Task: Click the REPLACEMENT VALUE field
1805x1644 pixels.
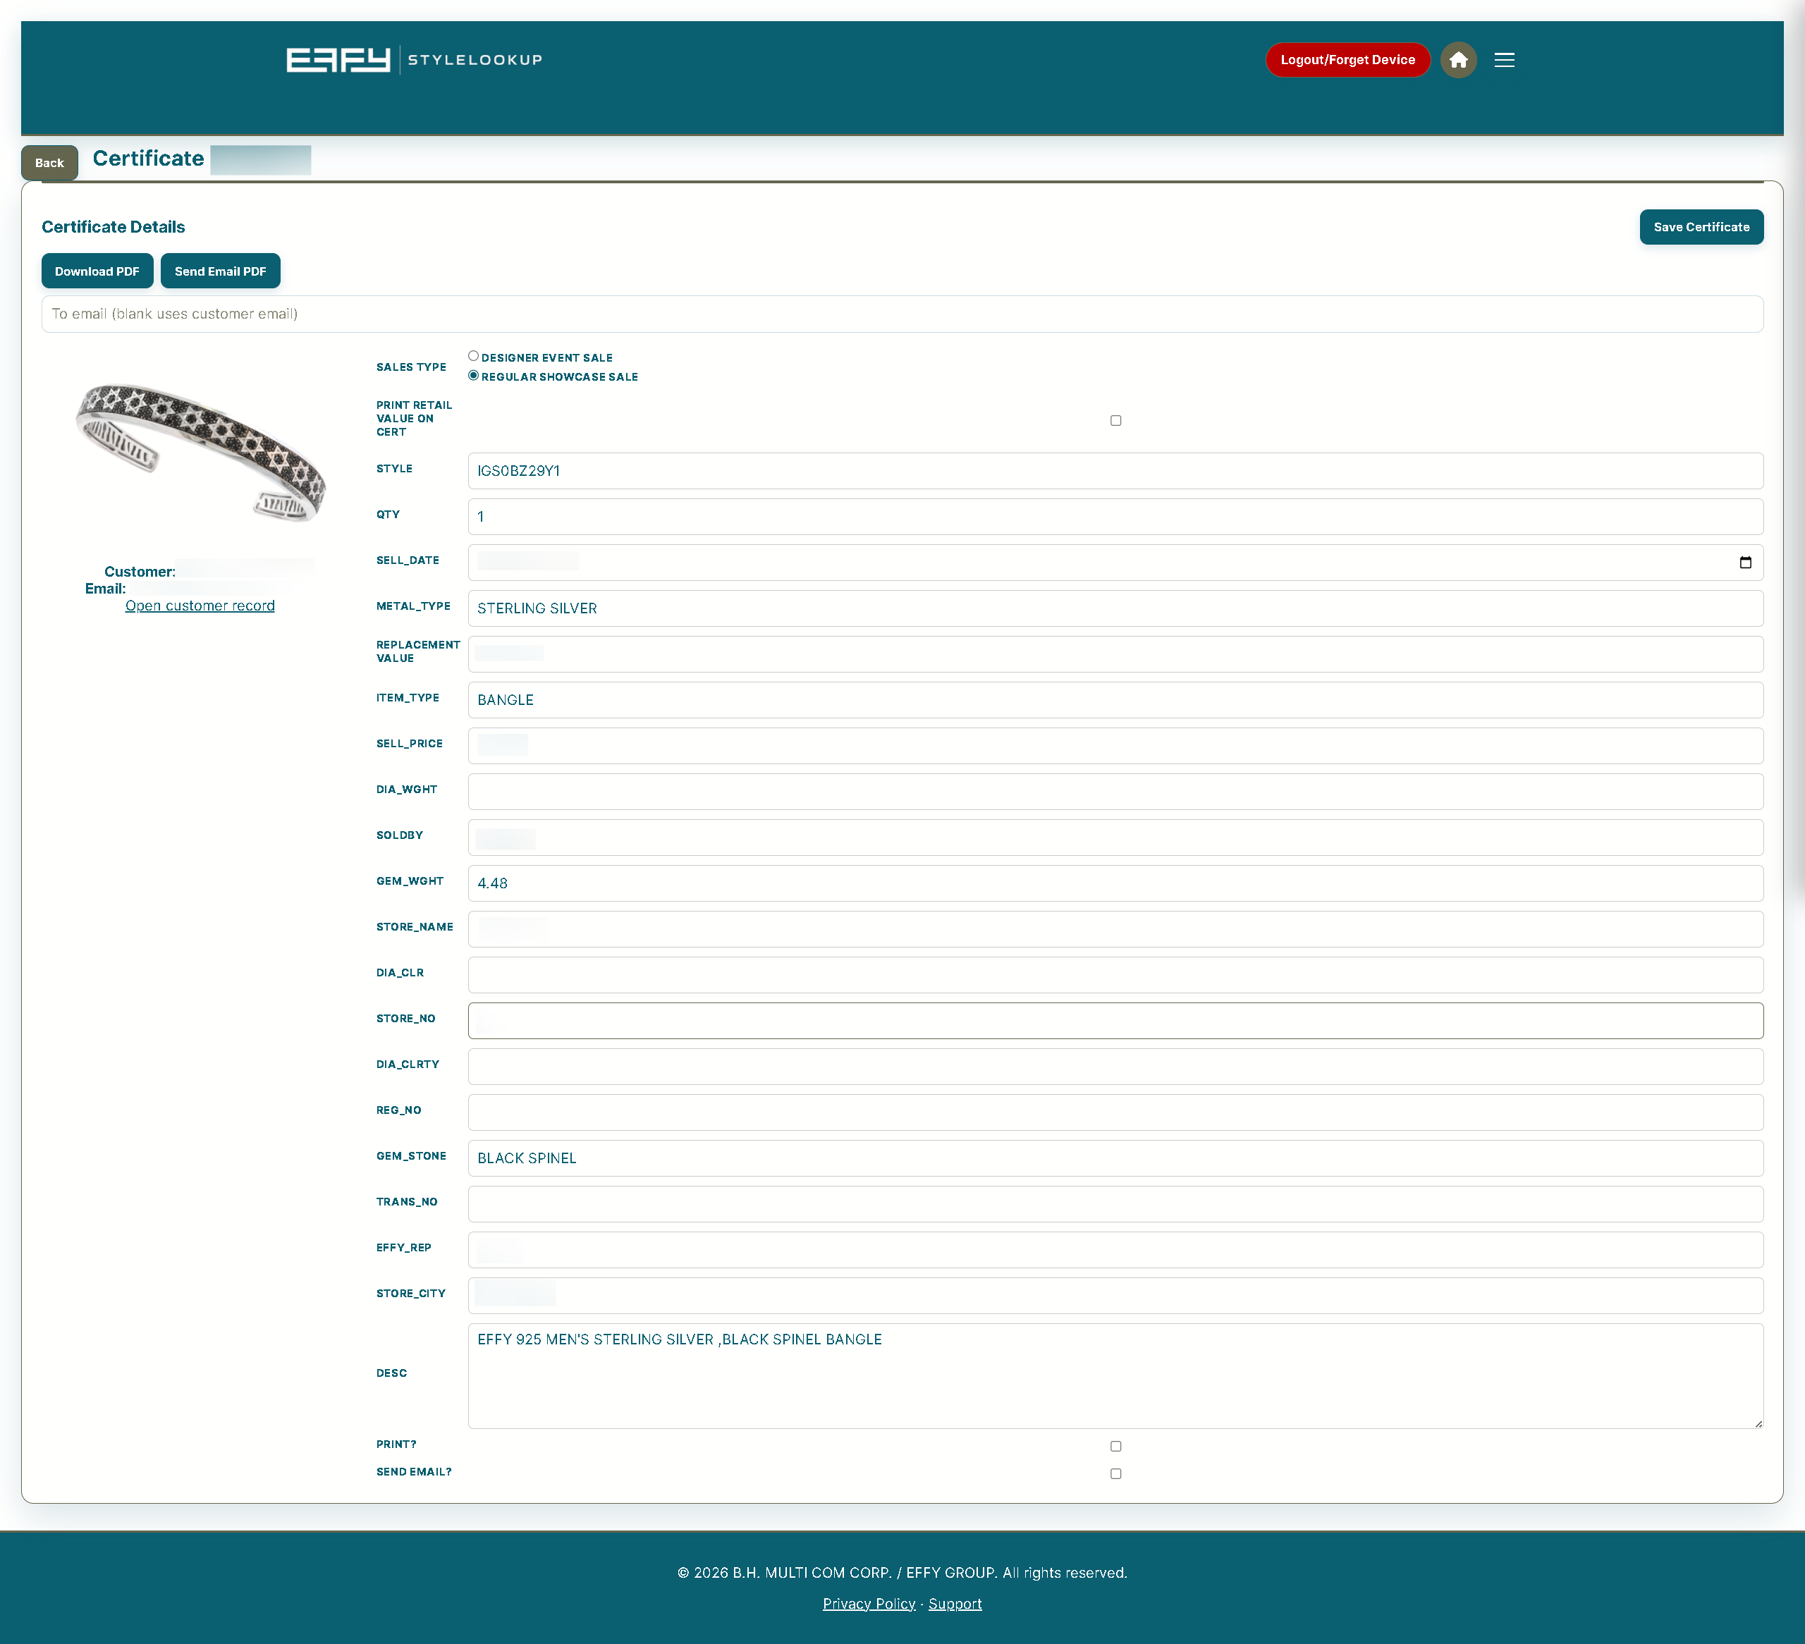Action: 1115,654
